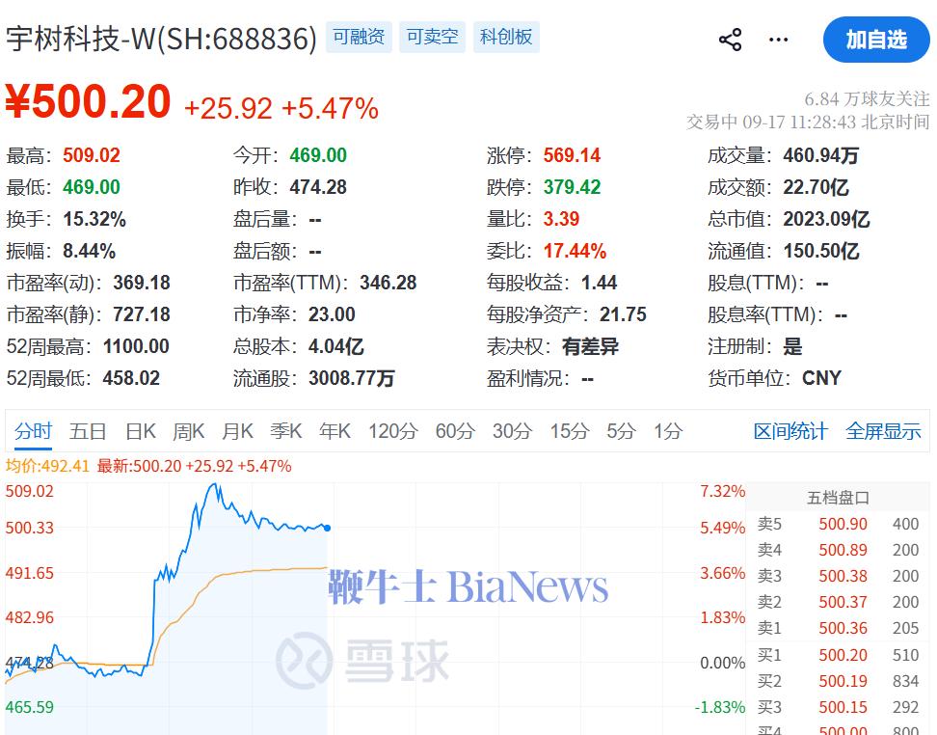Switch to the 120分 chart

coord(392,431)
